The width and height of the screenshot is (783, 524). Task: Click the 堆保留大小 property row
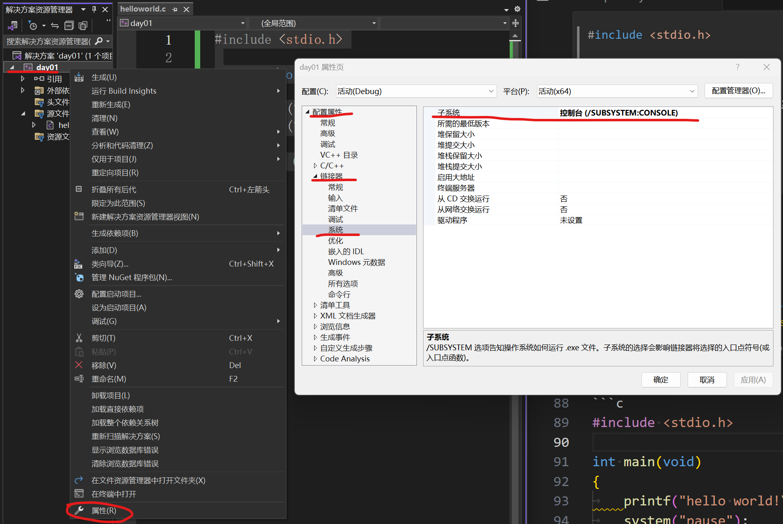[x=598, y=134]
